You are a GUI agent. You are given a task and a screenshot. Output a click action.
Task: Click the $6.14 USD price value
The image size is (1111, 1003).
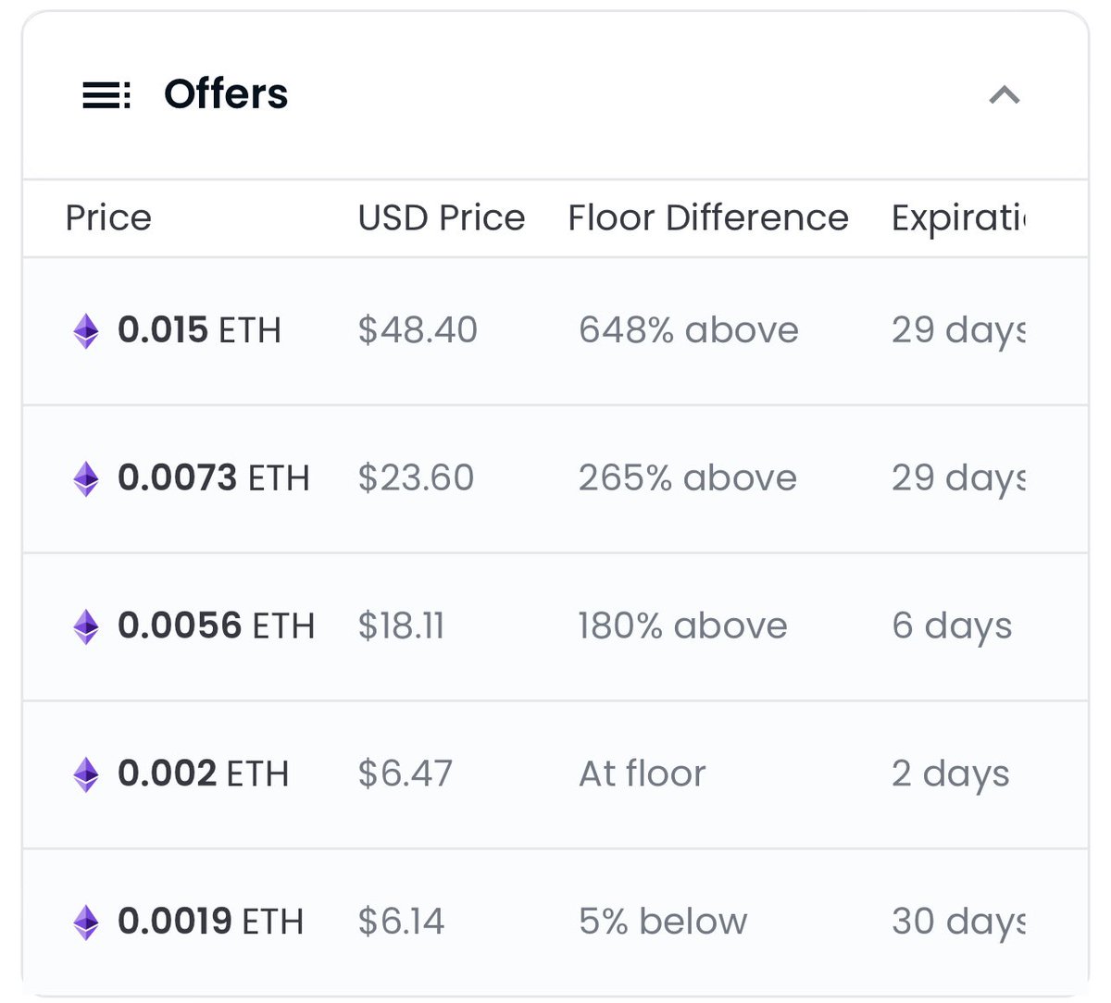(x=401, y=922)
